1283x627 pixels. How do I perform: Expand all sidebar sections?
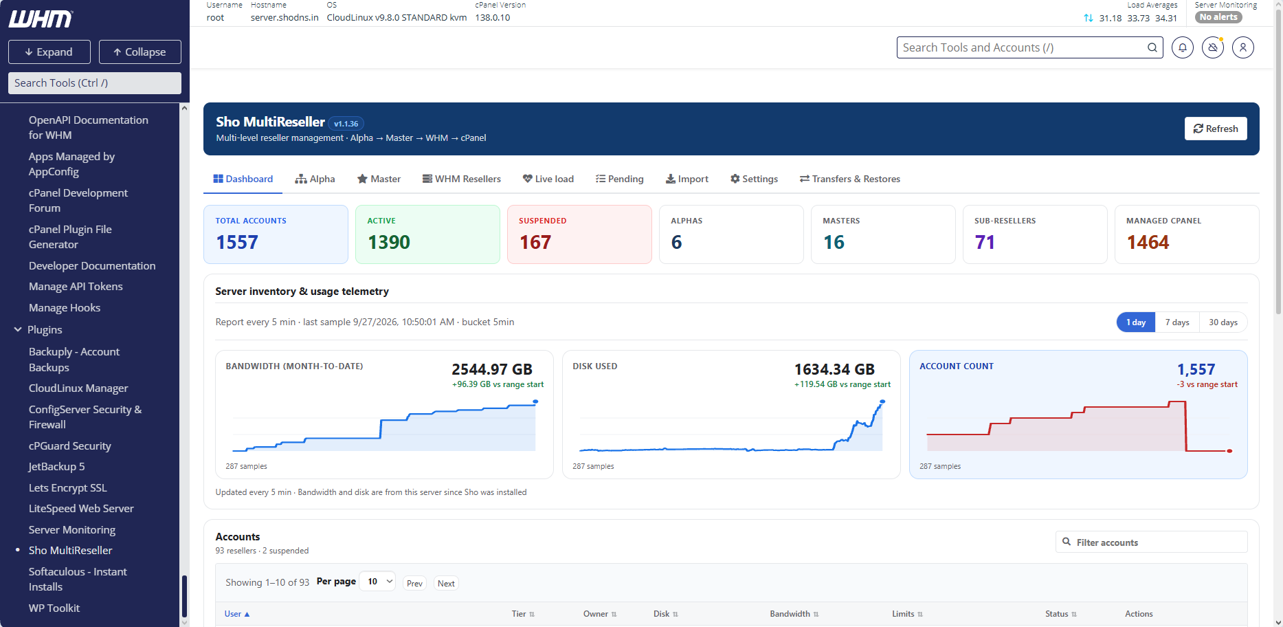[49, 52]
